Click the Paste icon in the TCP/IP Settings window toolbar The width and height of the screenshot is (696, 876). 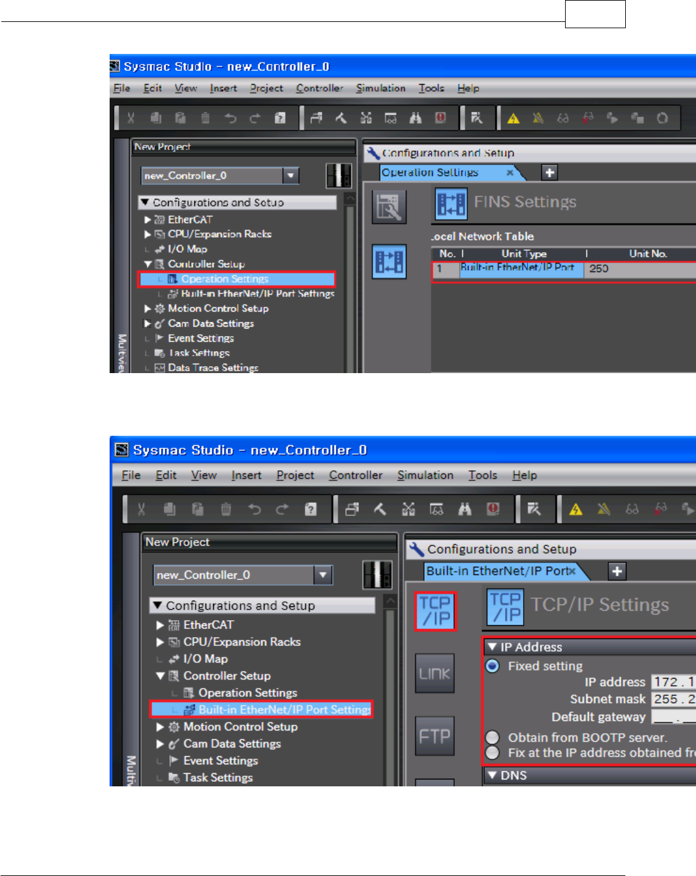coord(197,509)
